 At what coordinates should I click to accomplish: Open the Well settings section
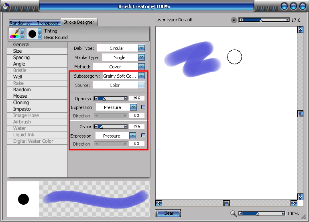click(37, 77)
